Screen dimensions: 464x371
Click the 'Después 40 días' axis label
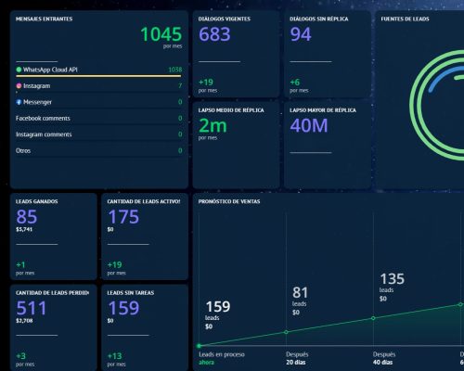[x=384, y=358]
